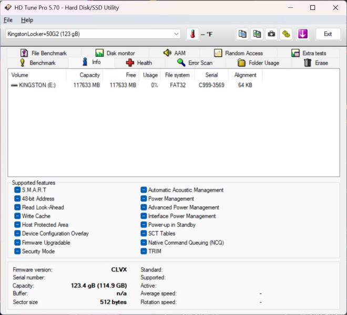Toggle the Device Configuration Overlay box
Screen dimensions: 347x315
17,234
